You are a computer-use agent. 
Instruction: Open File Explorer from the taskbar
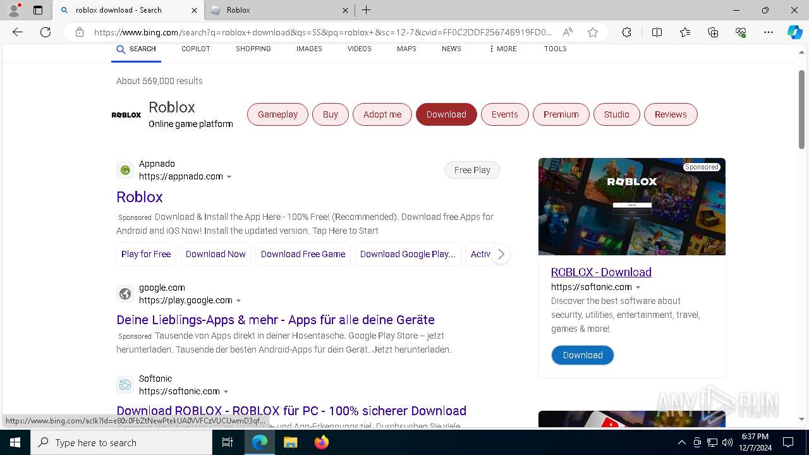click(290, 442)
